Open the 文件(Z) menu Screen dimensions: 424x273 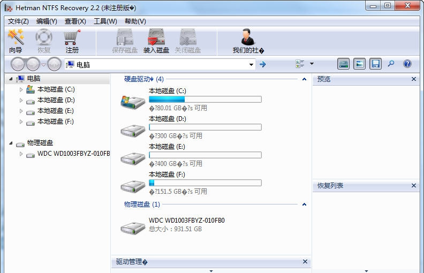click(18, 21)
